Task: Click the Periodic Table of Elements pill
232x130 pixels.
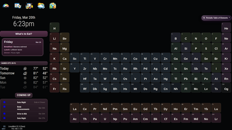Action: [216, 18]
